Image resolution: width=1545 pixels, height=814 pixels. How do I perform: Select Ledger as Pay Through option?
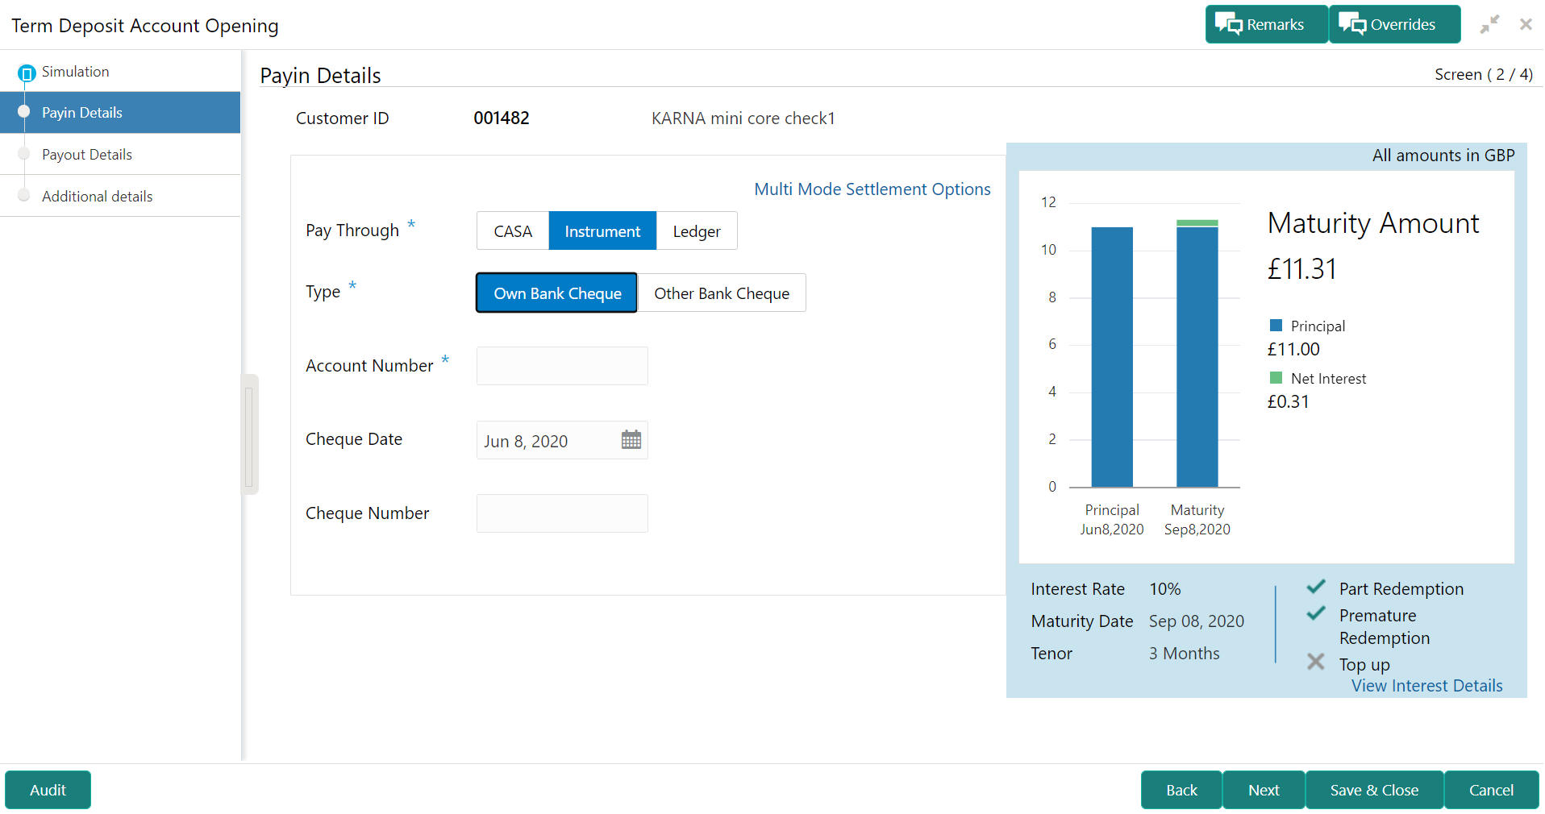(697, 231)
